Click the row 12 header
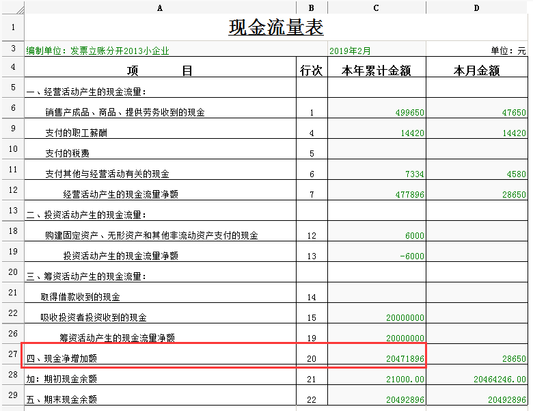Image resolution: width=533 pixels, height=411 pixels. click(x=12, y=190)
